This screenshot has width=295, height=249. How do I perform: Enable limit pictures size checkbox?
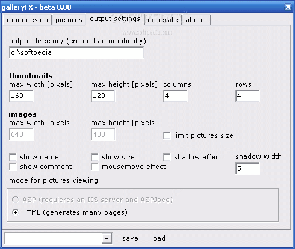(x=167, y=135)
